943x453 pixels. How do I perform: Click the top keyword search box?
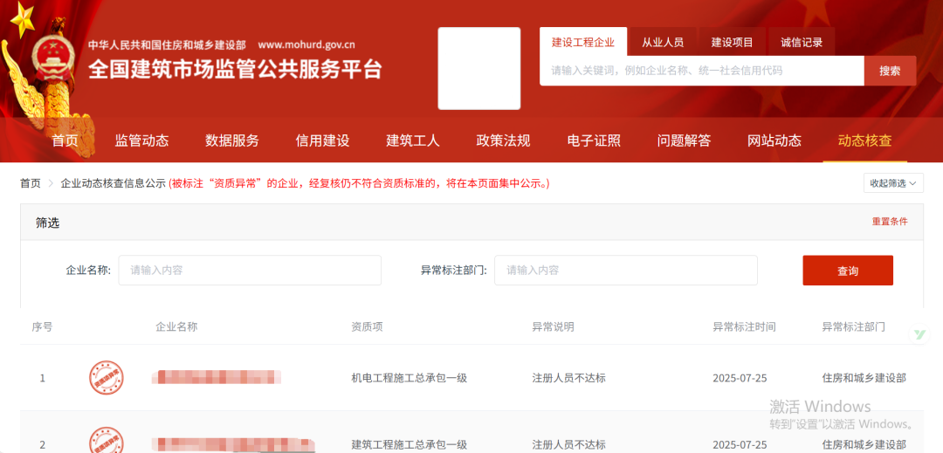click(x=701, y=71)
